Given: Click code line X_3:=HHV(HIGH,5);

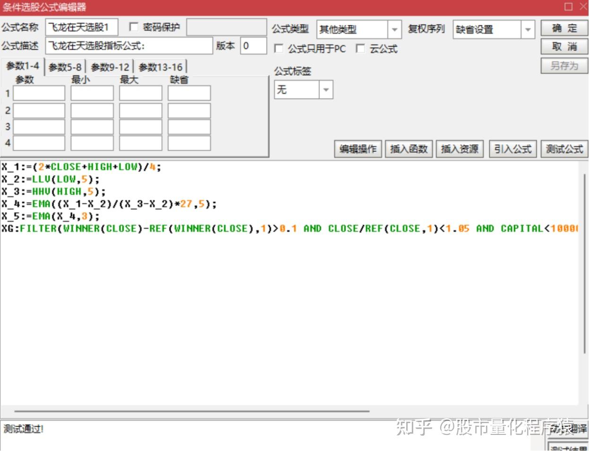Looking at the screenshot, I should pyautogui.click(x=53, y=191).
